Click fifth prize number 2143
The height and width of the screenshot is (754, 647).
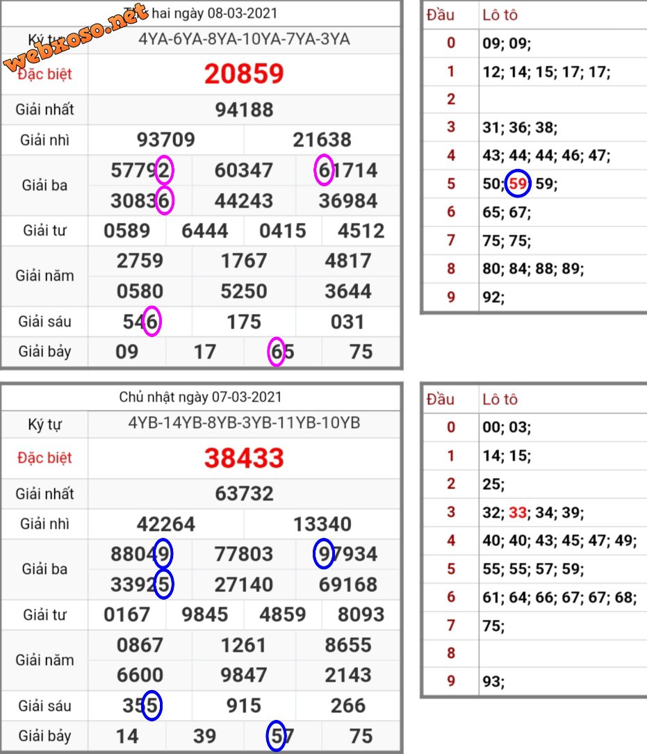(347, 675)
